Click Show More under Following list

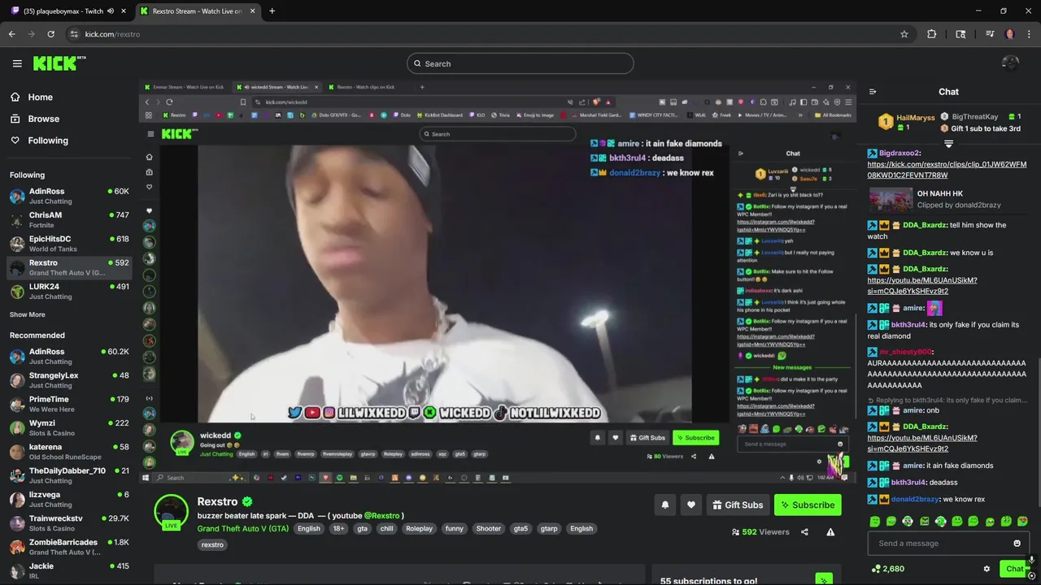[x=28, y=314]
